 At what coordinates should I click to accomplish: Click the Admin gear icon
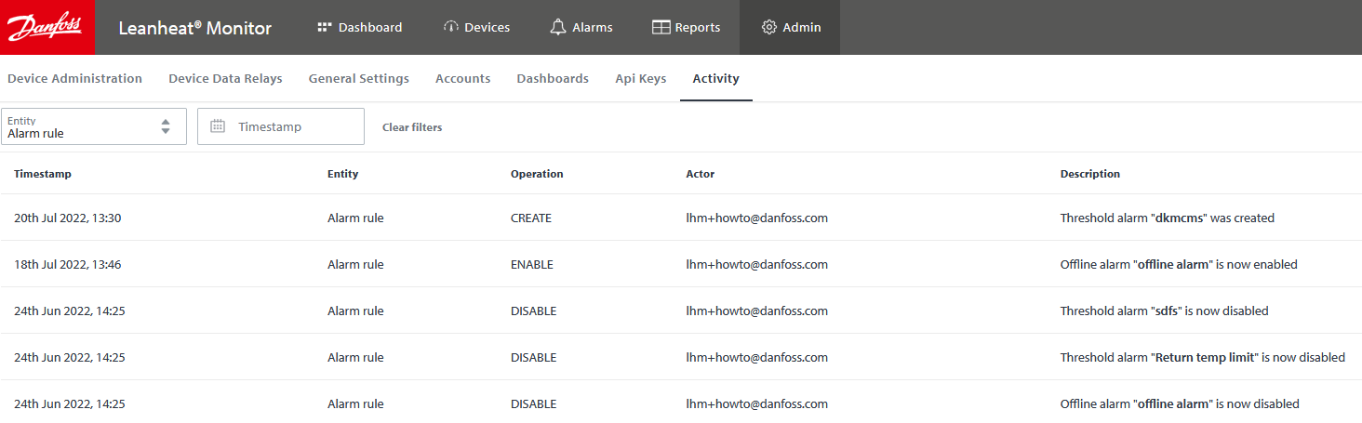(768, 27)
